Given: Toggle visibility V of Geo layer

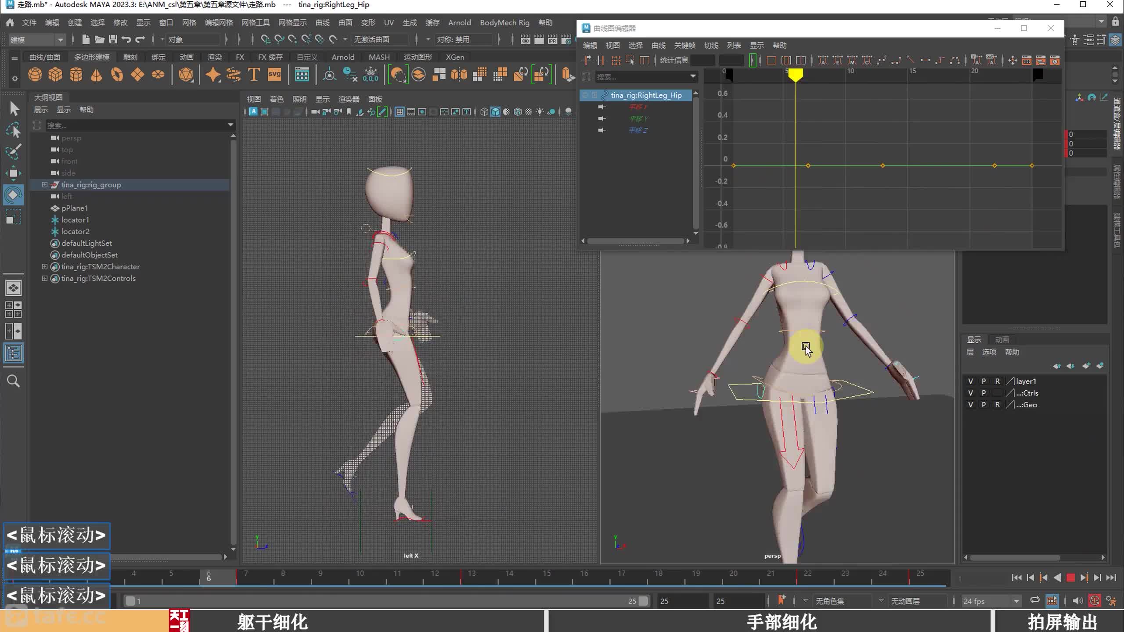Looking at the screenshot, I should [x=970, y=405].
